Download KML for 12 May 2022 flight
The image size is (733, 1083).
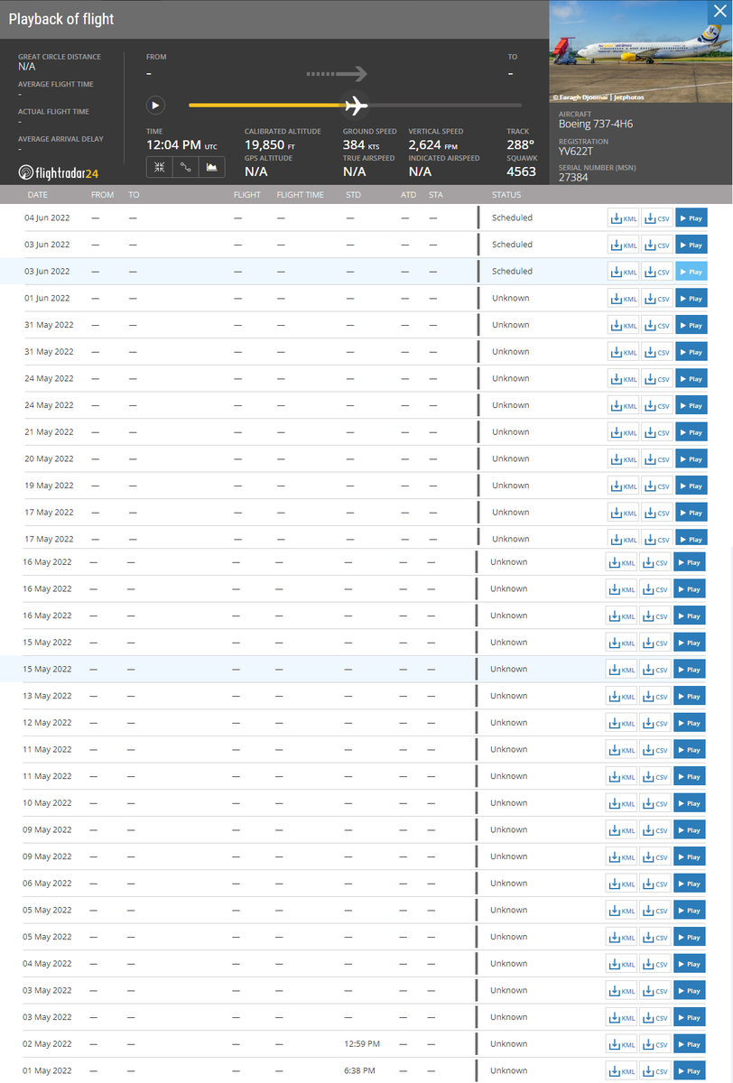pos(622,723)
